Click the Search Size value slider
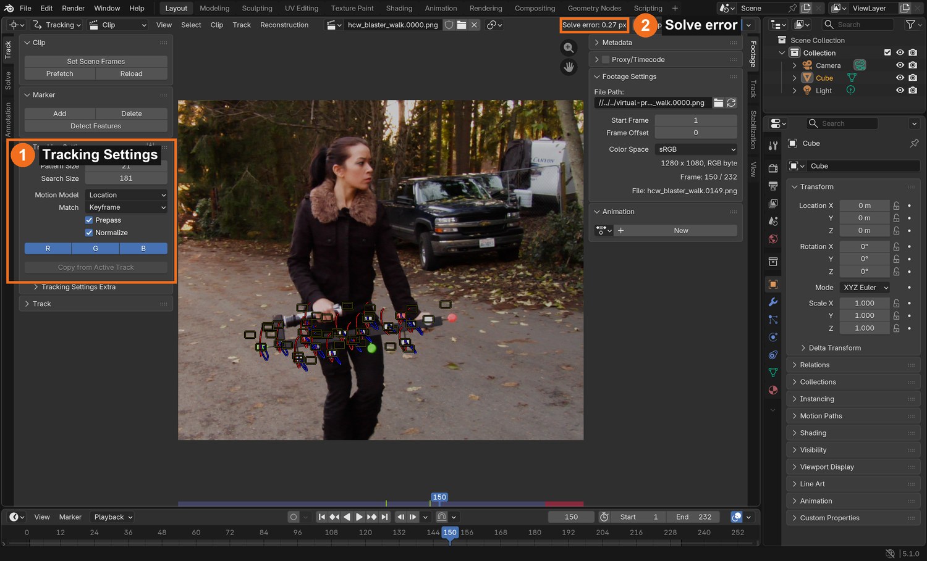This screenshot has height=561, width=927. click(126, 178)
